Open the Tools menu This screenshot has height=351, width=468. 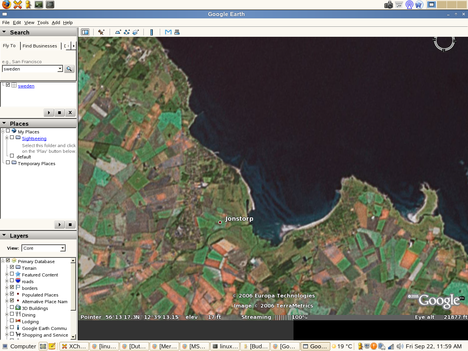point(43,22)
